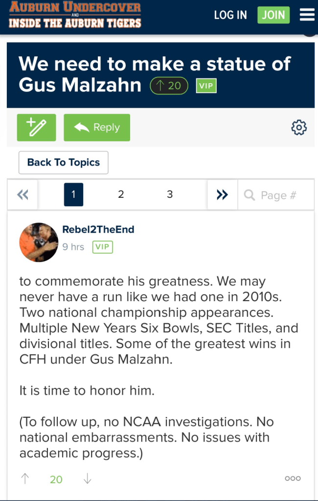Click the LOG IN link

coord(230,15)
